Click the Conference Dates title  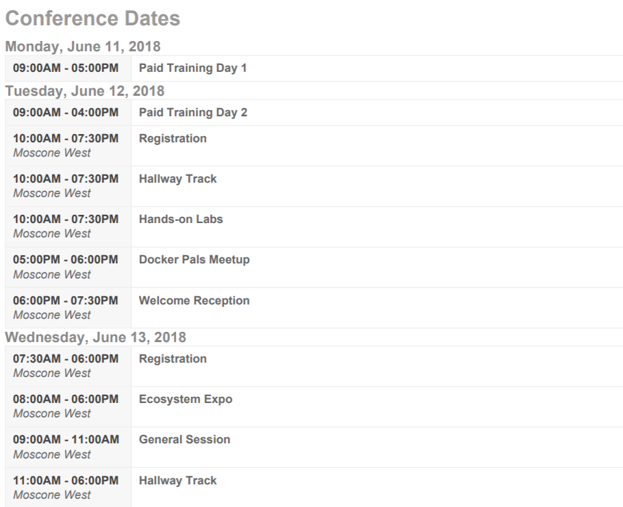click(92, 18)
